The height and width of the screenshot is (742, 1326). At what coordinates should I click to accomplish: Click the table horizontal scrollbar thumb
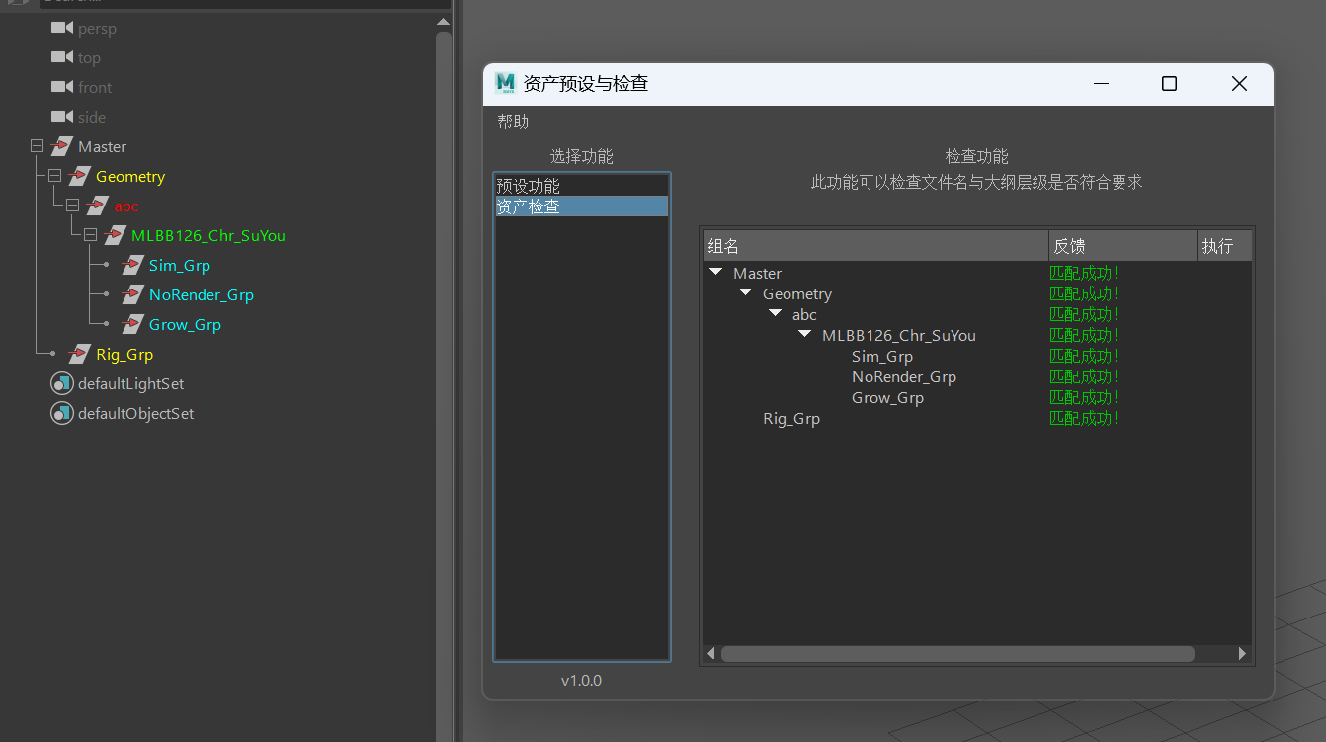(957, 654)
